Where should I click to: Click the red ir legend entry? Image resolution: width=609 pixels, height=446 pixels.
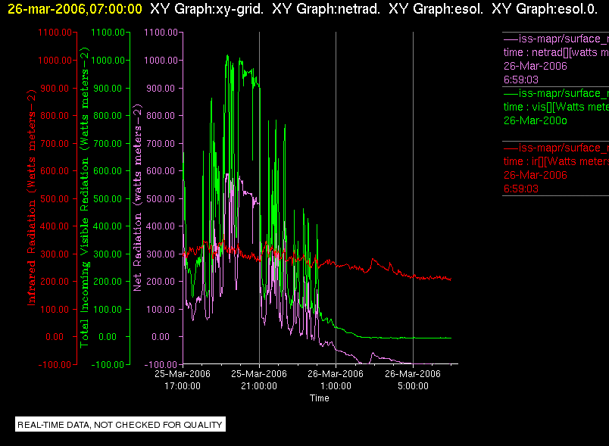tap(556, 168)
